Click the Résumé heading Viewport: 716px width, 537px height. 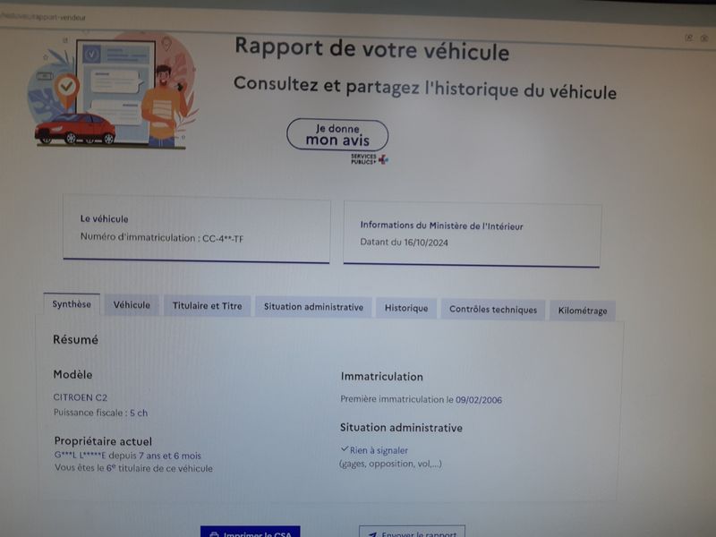coord(75,340)
